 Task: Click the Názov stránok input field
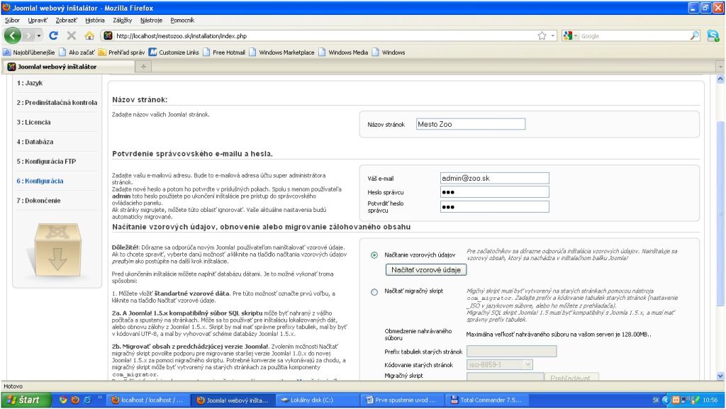tap(471, 124)
